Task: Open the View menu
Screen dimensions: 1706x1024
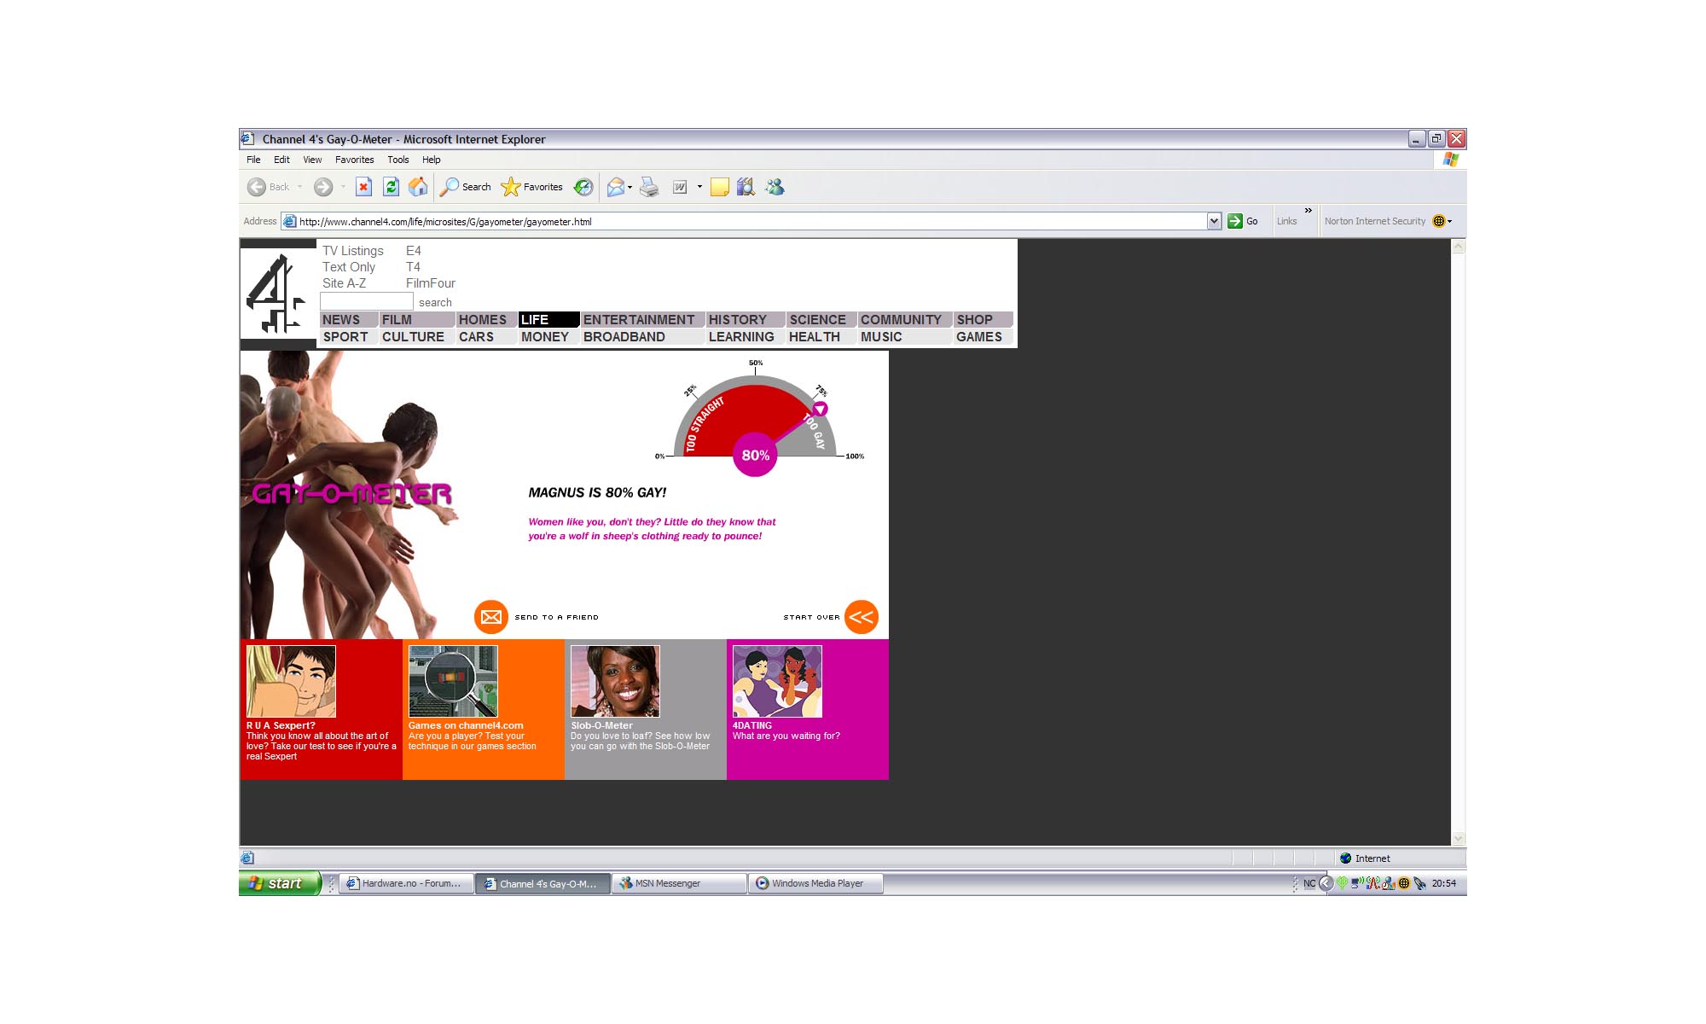Action: point(312,160)
